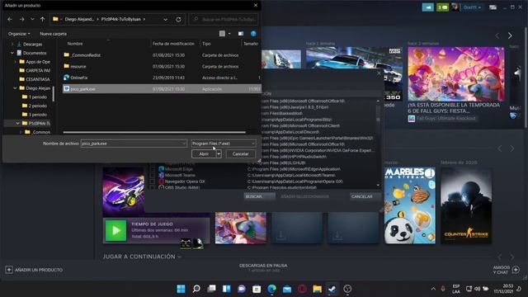Image resolution: width=528 pixels, height=297 pixels.
Task: Open the Program Files (*.exe) filter dropdown
Action: (x=224, y=144)
